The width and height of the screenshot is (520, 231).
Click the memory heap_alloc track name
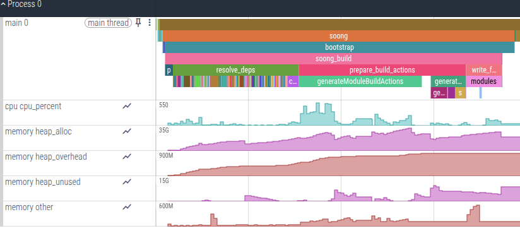tap(38, 131)
